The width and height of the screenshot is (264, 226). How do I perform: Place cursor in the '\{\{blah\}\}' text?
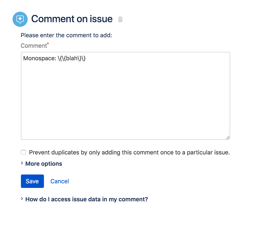(x=72, y=58)
